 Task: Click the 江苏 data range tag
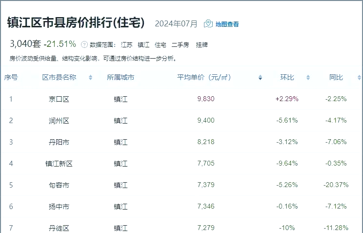(126, 44)
